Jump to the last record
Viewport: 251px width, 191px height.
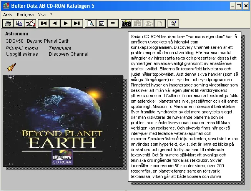pos(77,23)
